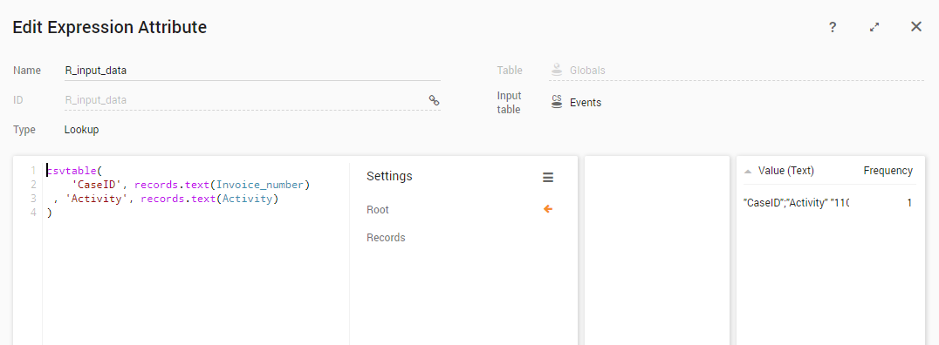Viewport: 939px width, 345px height.
Task: Close the Edit Expression Attribute dialog
Action: point(915,27)
